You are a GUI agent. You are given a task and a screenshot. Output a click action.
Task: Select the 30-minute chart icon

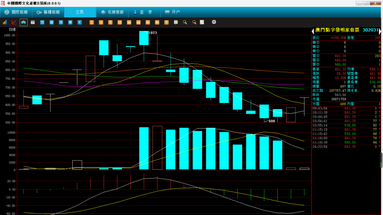[129, 22]
